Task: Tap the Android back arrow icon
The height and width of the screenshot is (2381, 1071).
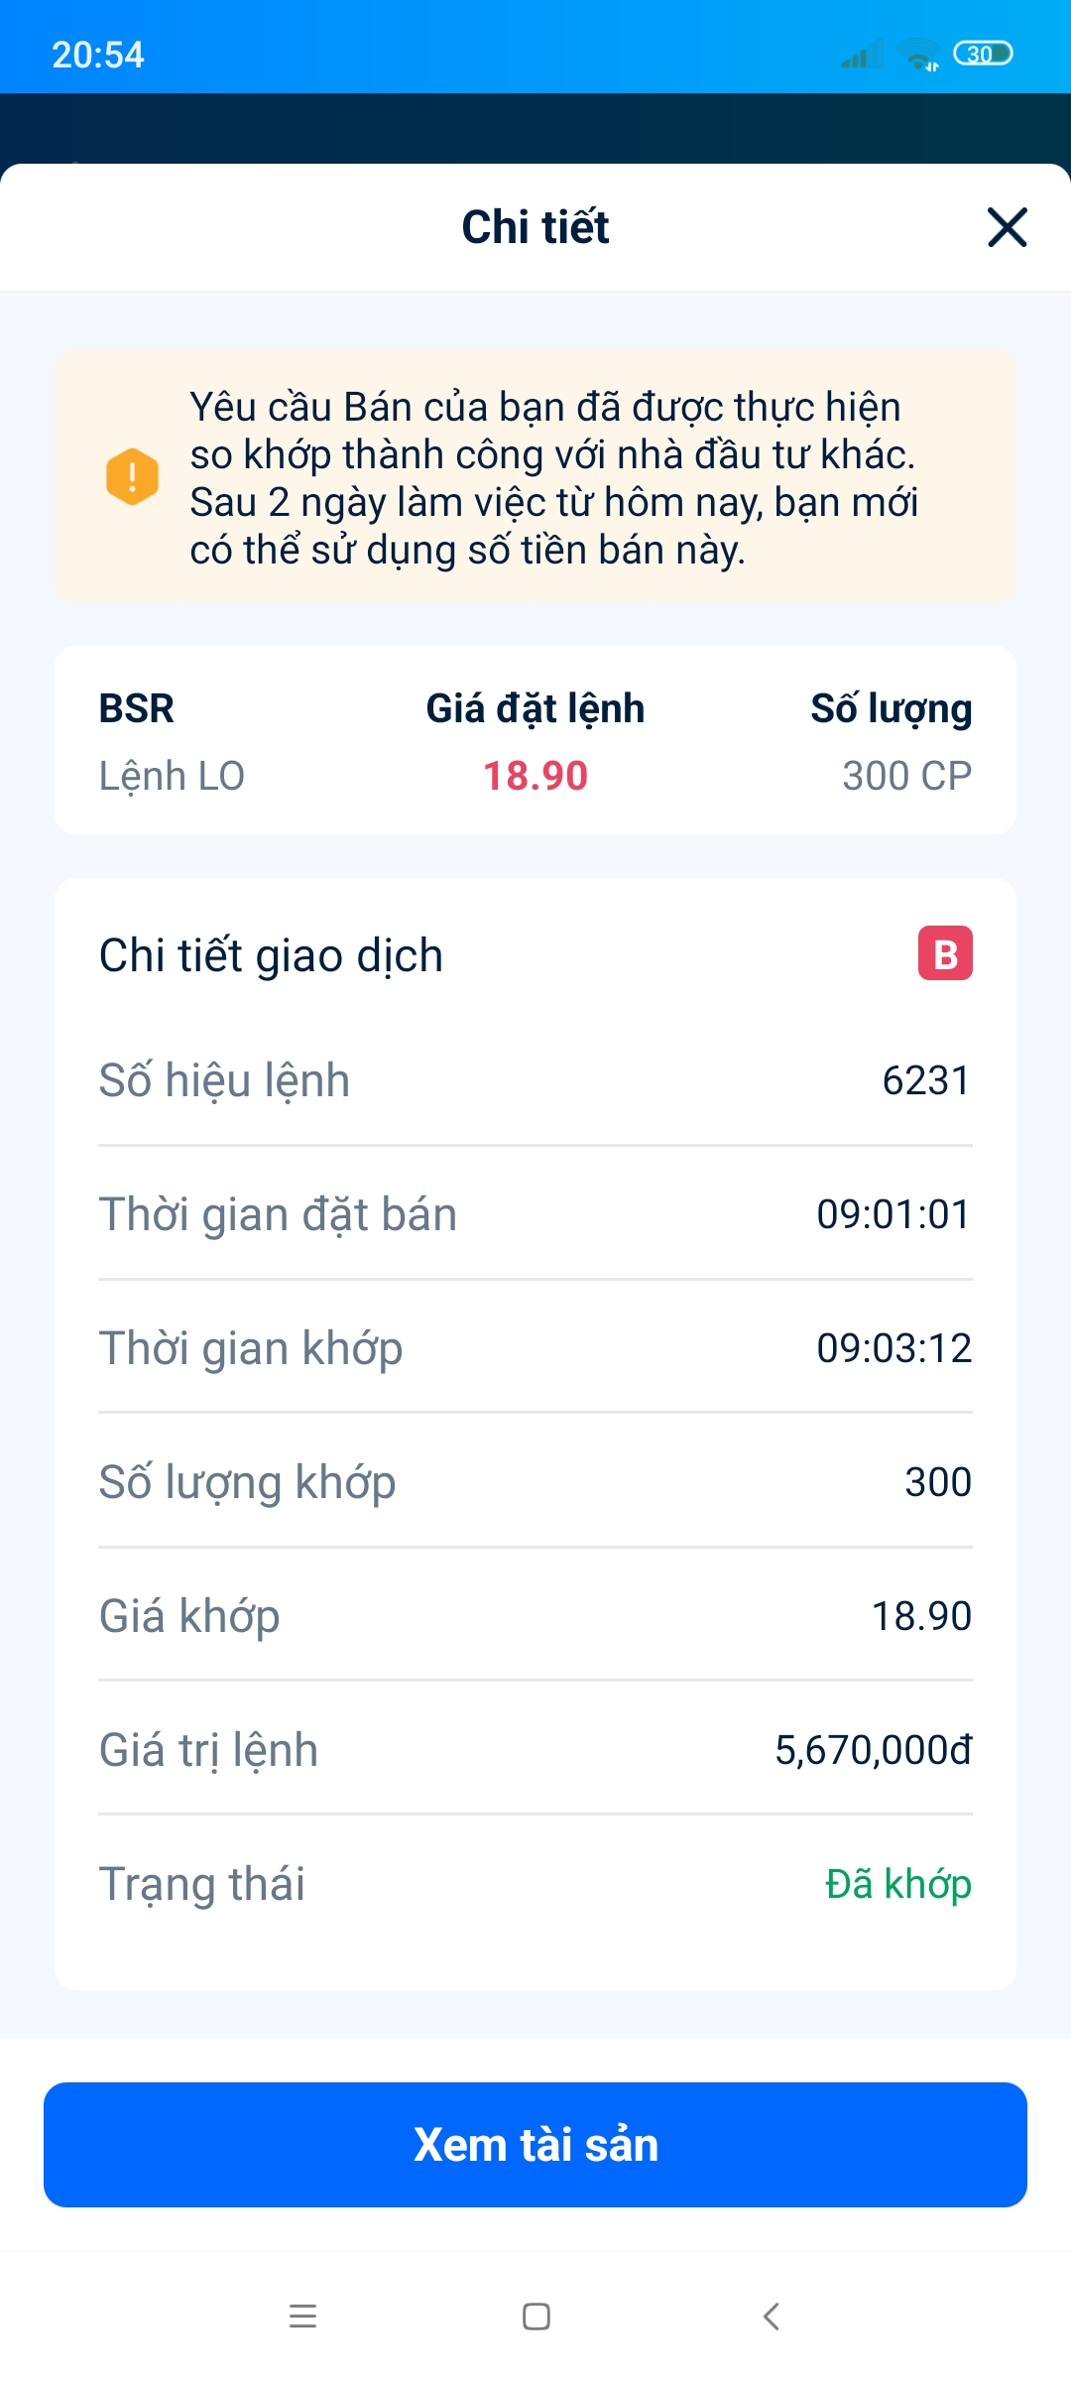Action: pyautogui.click(x=771, y=2317)
